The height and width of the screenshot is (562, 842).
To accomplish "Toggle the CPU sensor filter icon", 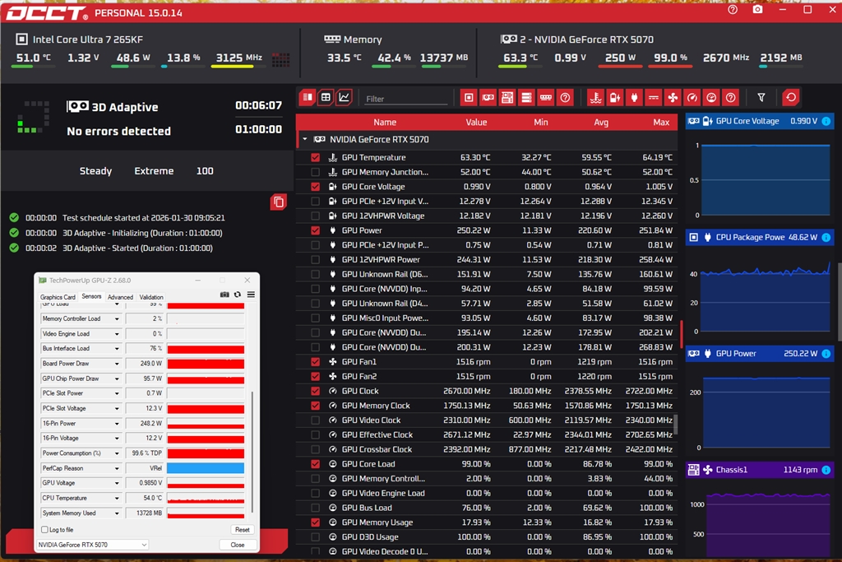I will pos(469,97).
